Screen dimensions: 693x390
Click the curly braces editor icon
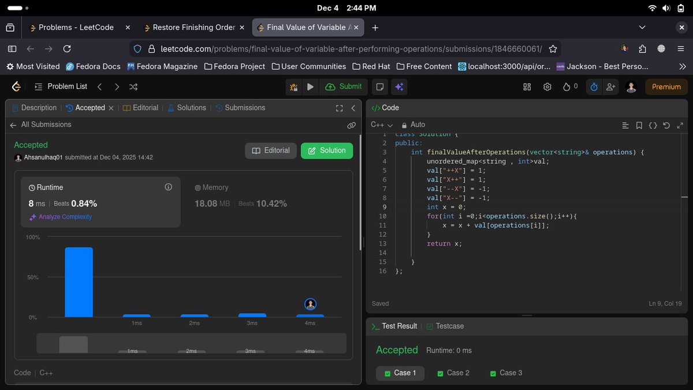click(653, 125)
